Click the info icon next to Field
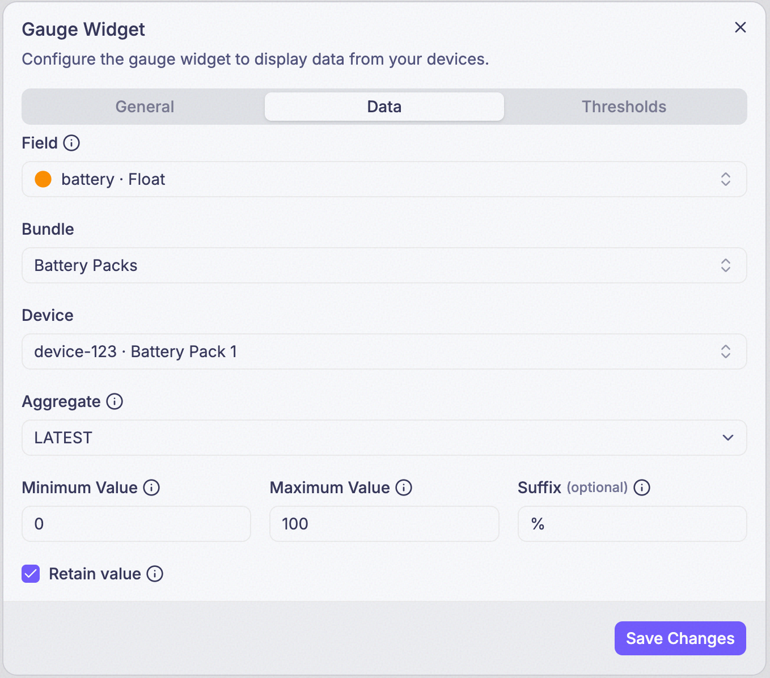The image size is (770, 678). pos(71,143)
